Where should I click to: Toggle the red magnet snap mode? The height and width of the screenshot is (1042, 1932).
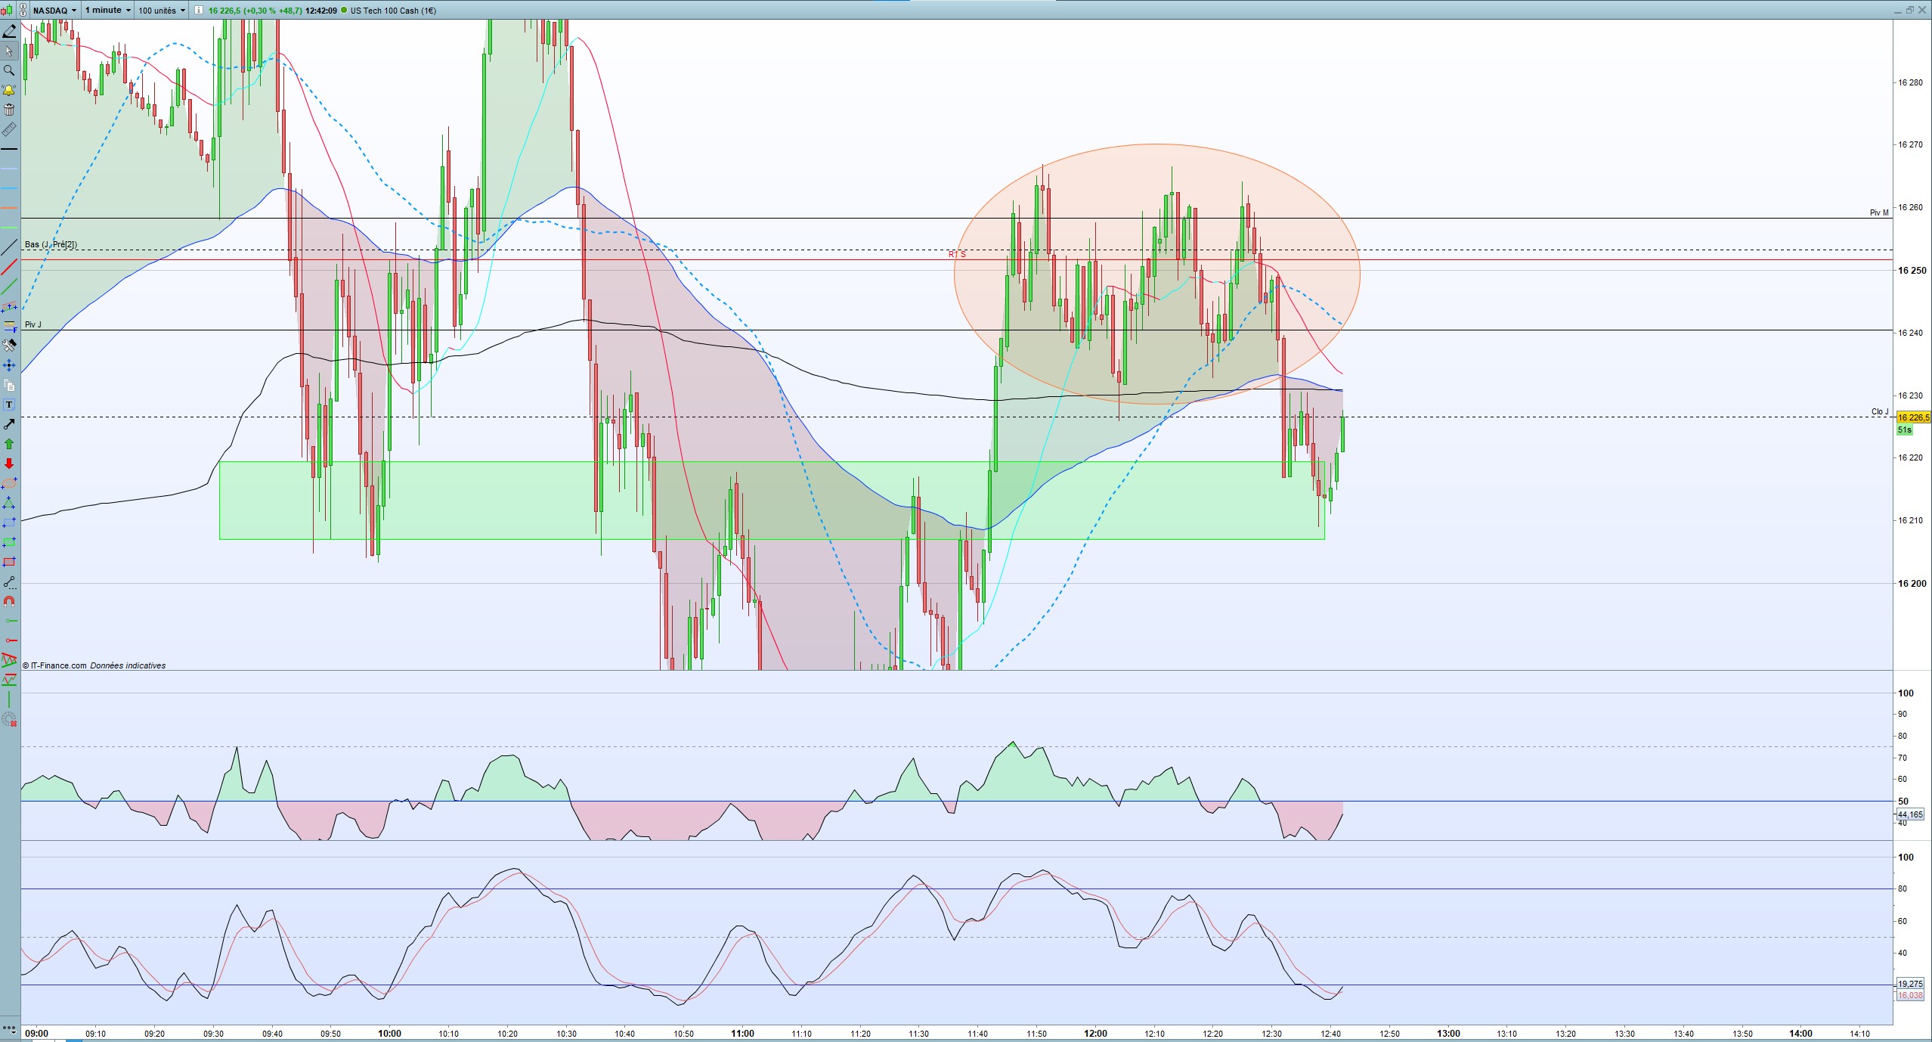9,601
